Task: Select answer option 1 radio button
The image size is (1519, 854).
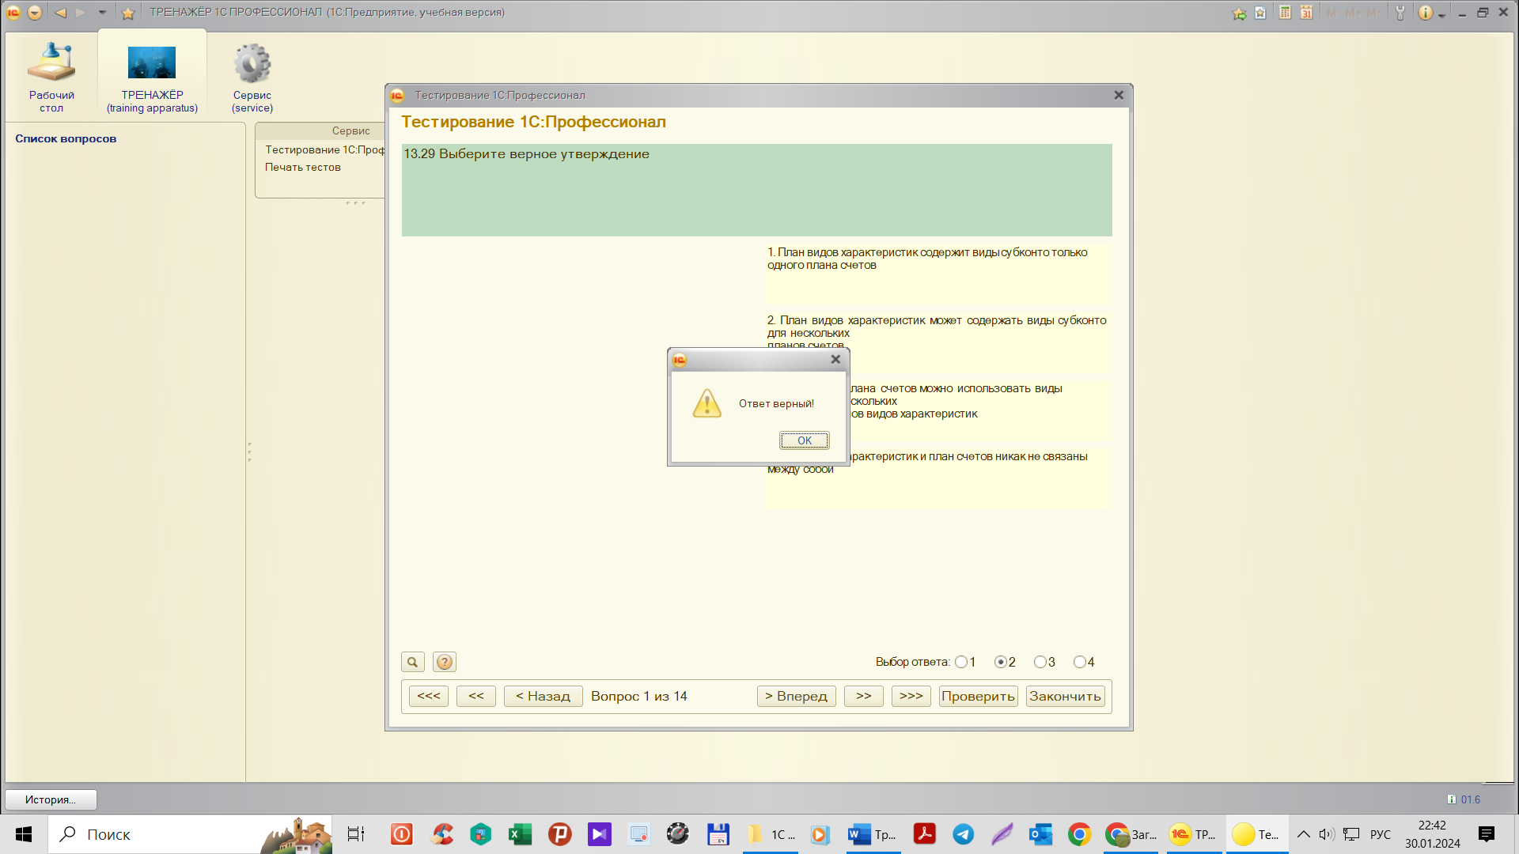Action: 961,662
